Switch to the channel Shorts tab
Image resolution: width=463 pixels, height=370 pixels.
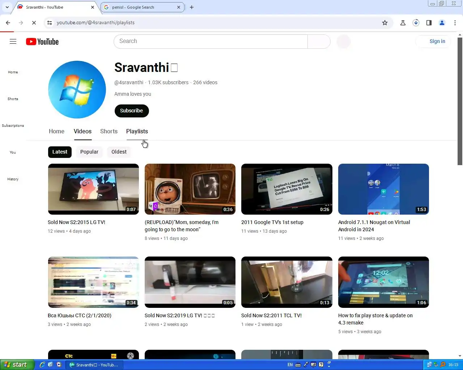109,131
